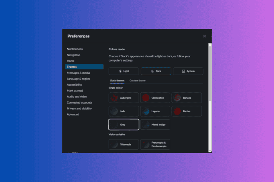The height and width of the screenshot is (182, 274).
Task: Click the Single colour heading
Action: [x=116, y=88]
